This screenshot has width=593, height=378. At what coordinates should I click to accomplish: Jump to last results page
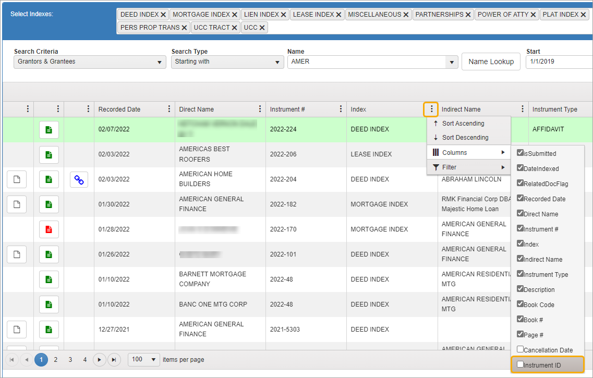[114, 360]
